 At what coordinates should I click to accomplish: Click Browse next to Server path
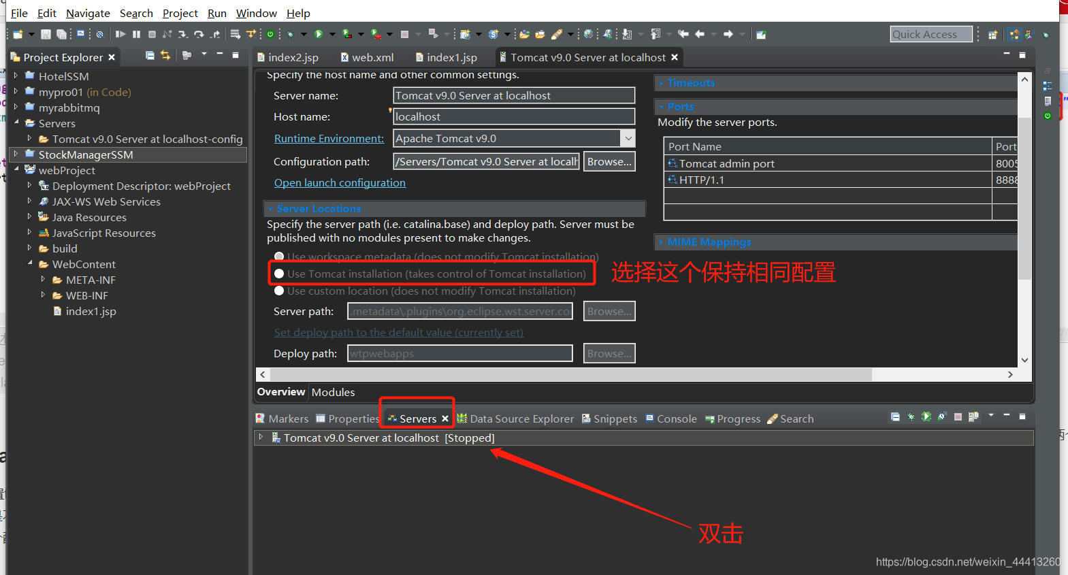(x=609, y=311)
